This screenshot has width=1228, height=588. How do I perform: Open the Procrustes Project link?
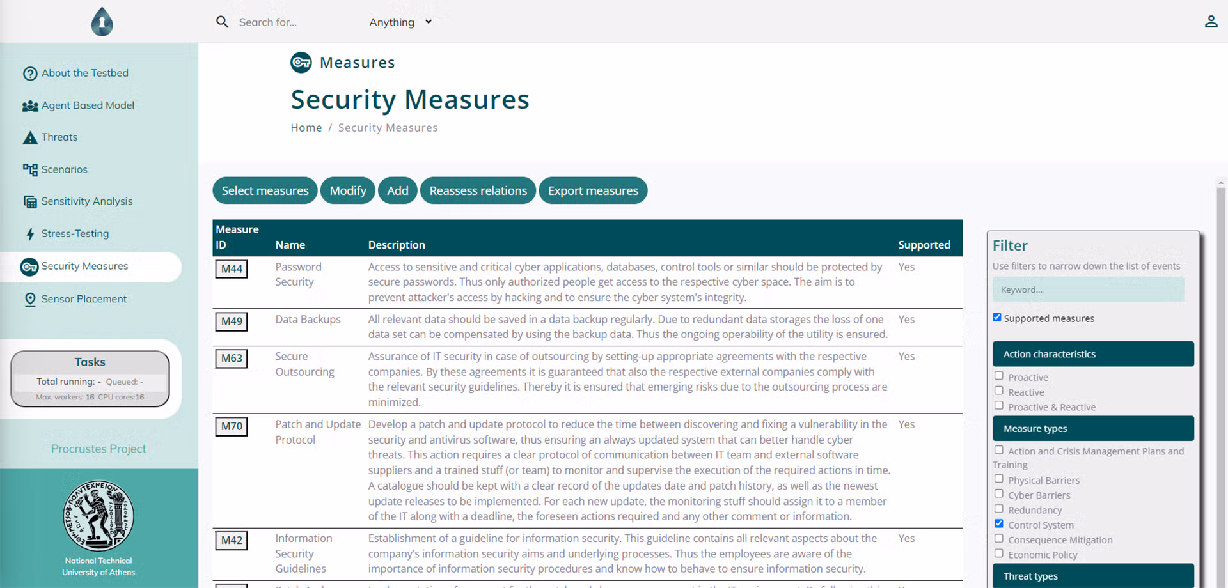pyautogui.click(x=98, y=449)
